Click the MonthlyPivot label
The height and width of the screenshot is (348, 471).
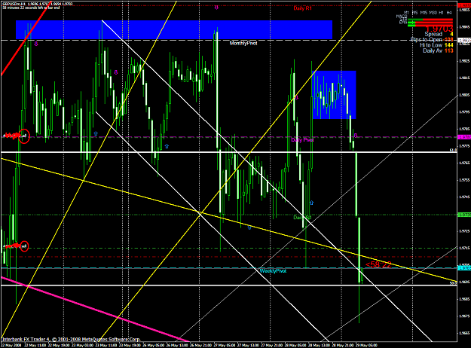243,43
